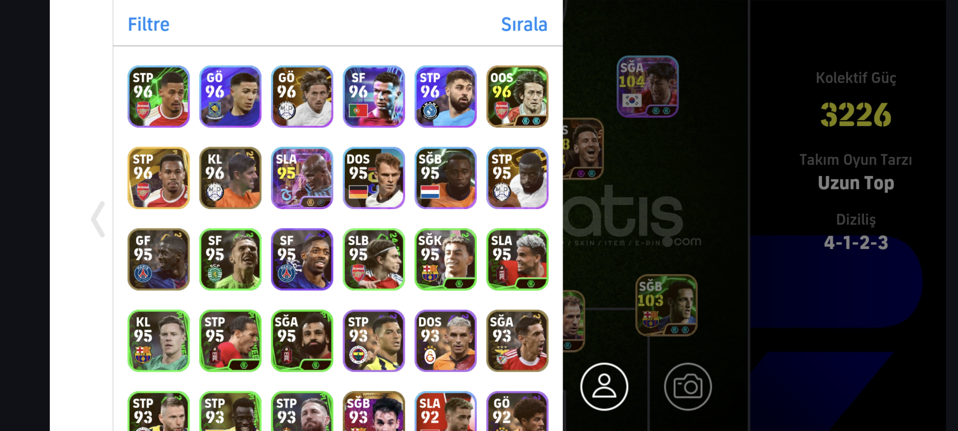Select the DOS 95 Germany card
The width and height of the screenshot is (958, 431).
(x=374, y=178)
